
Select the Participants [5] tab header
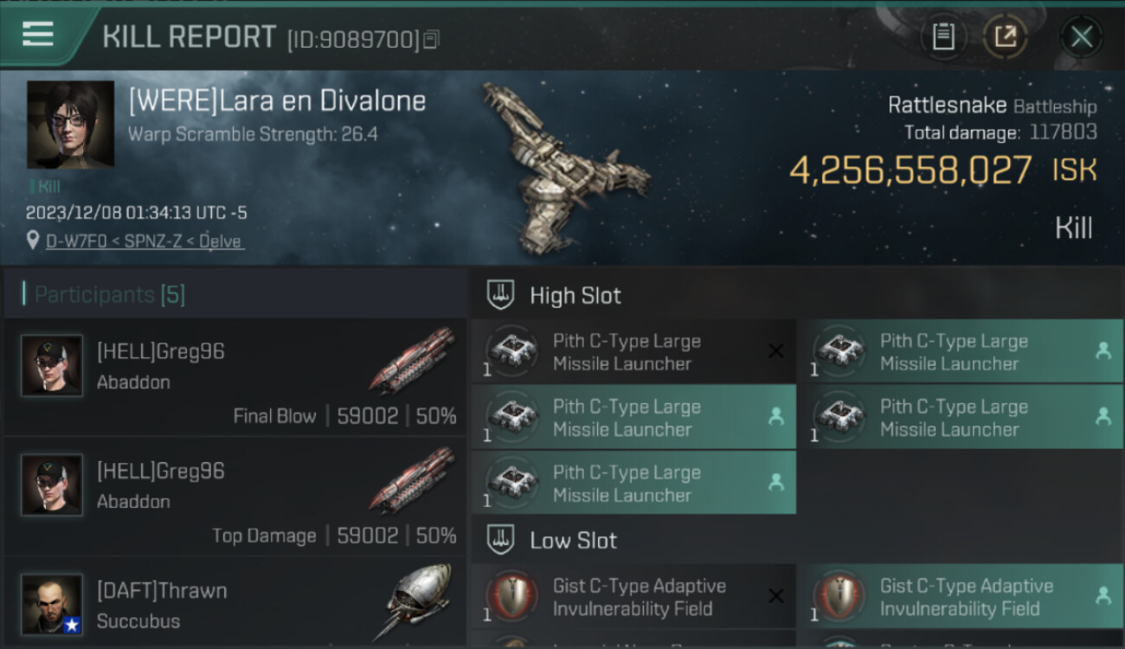tap(109, 295)
